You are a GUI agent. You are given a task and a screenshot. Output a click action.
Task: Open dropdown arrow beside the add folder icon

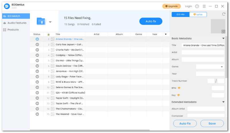click(50, 22)
